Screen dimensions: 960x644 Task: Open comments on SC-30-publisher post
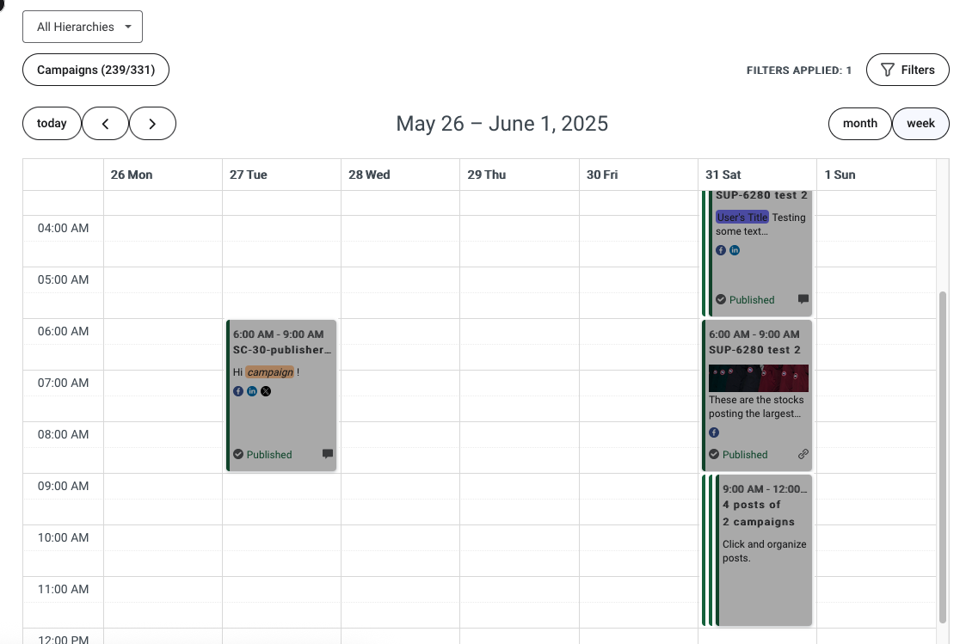coord(328,454)
